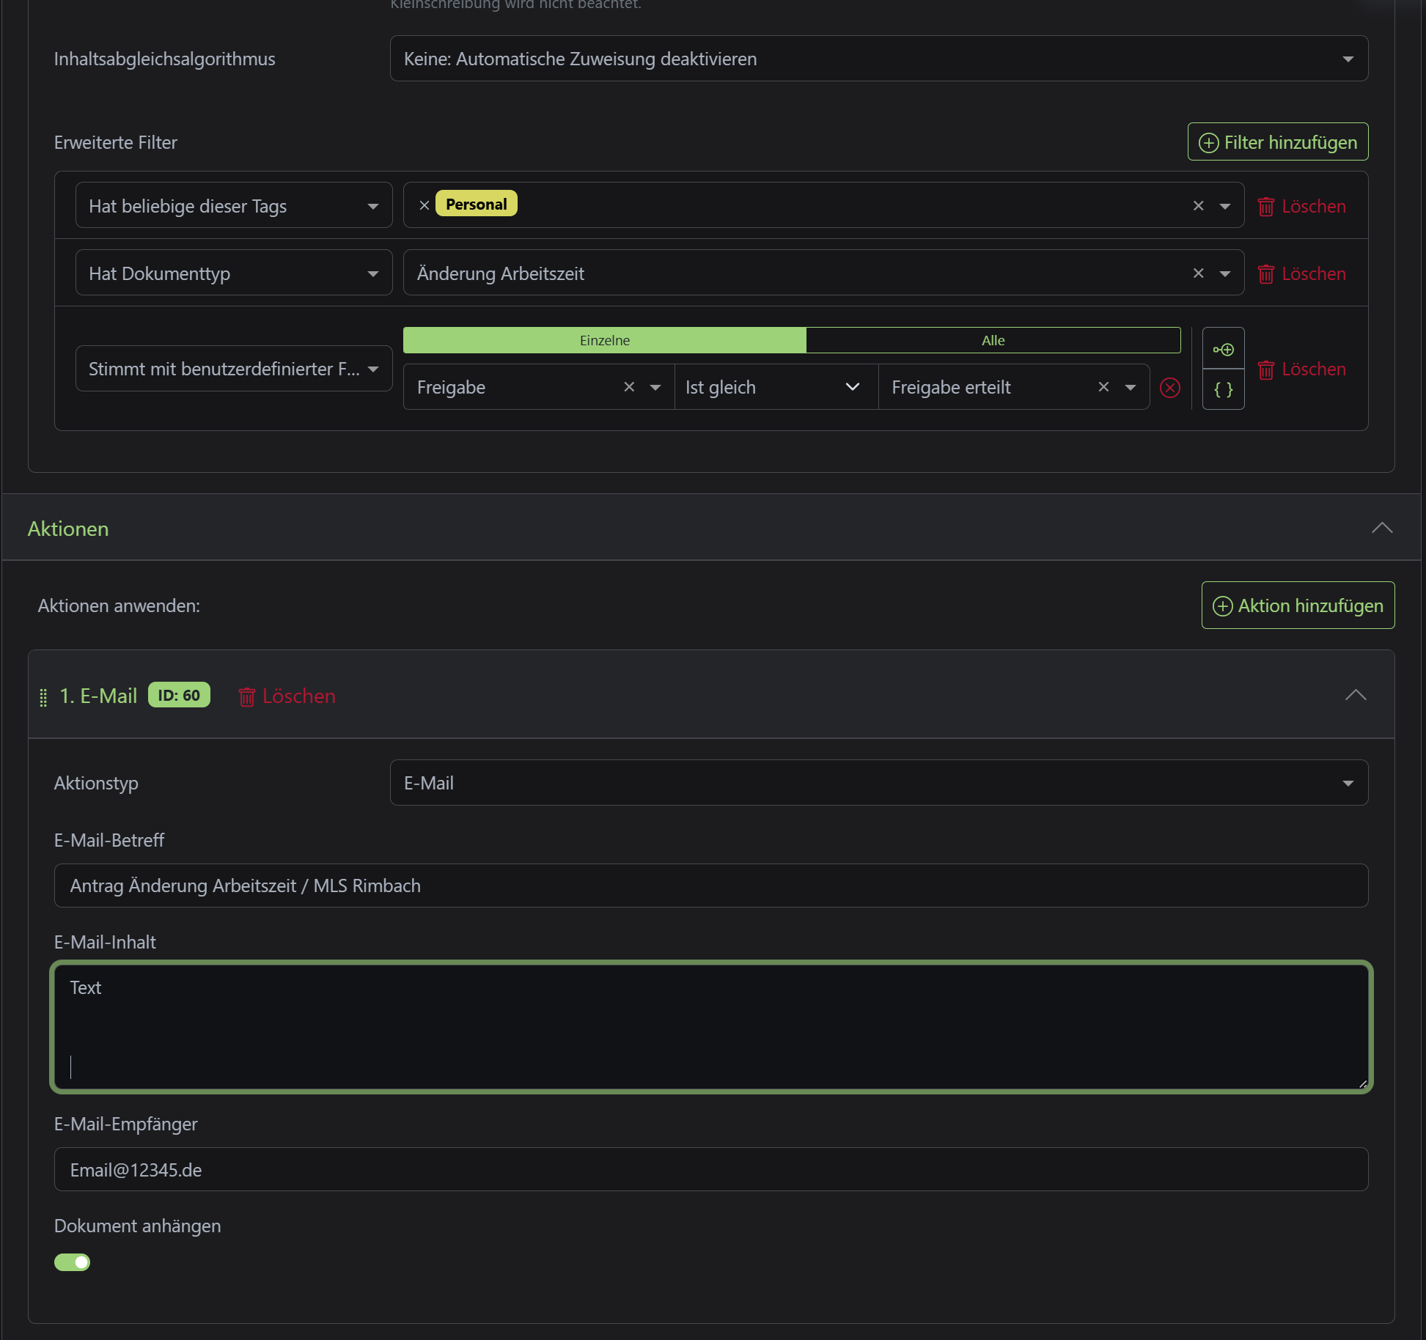This screenshot has height=1340, width=1426.
Task: Click red circle X to remove Freigabe condition
Action: (x=1169, y=387)
